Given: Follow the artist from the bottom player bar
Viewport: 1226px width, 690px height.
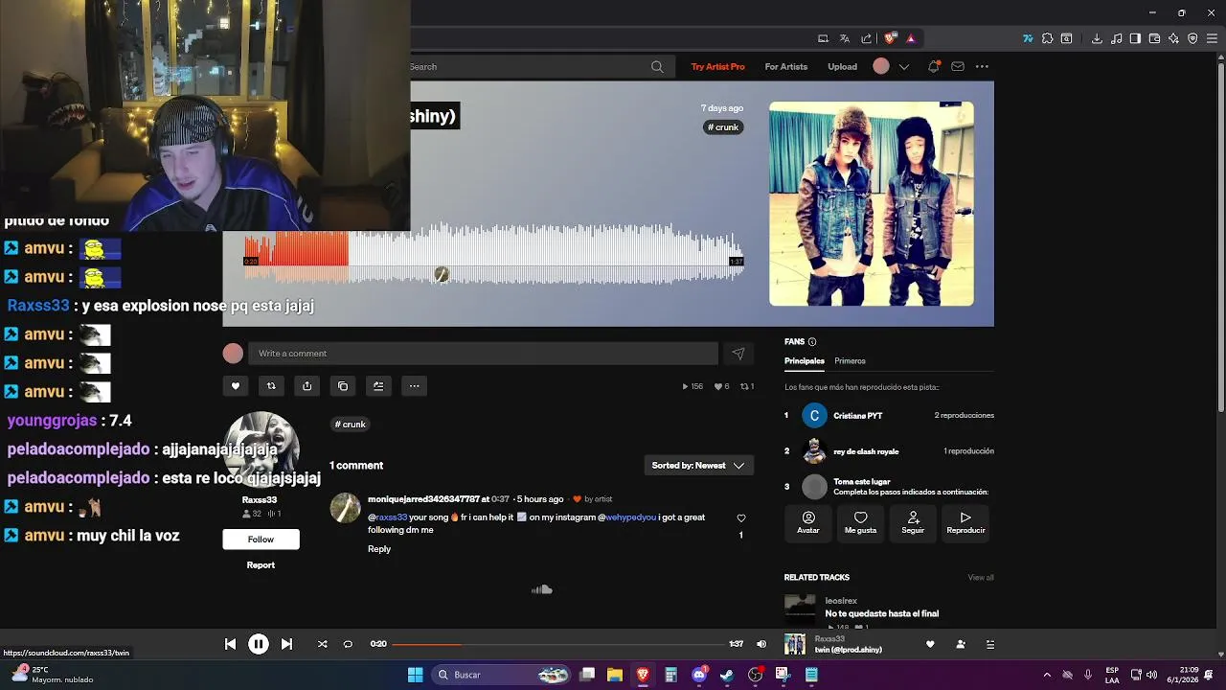Looking at the screenshot, I should point(961,644).
